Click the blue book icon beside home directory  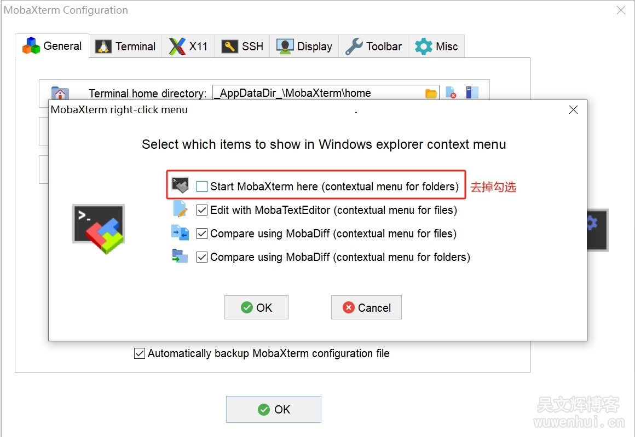point(472,92)
